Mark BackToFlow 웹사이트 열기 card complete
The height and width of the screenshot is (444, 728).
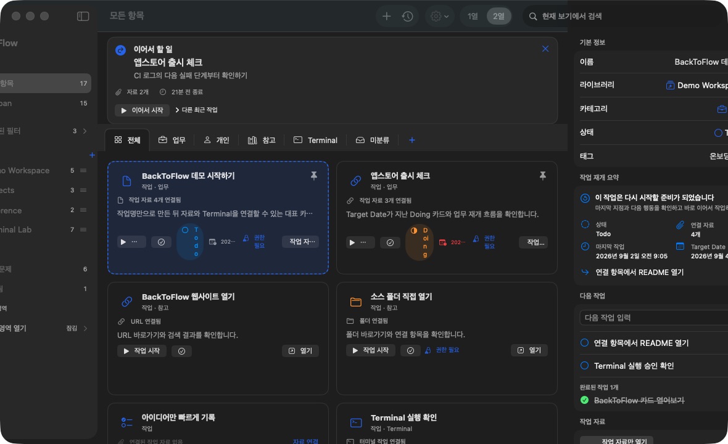pos(181,351)
